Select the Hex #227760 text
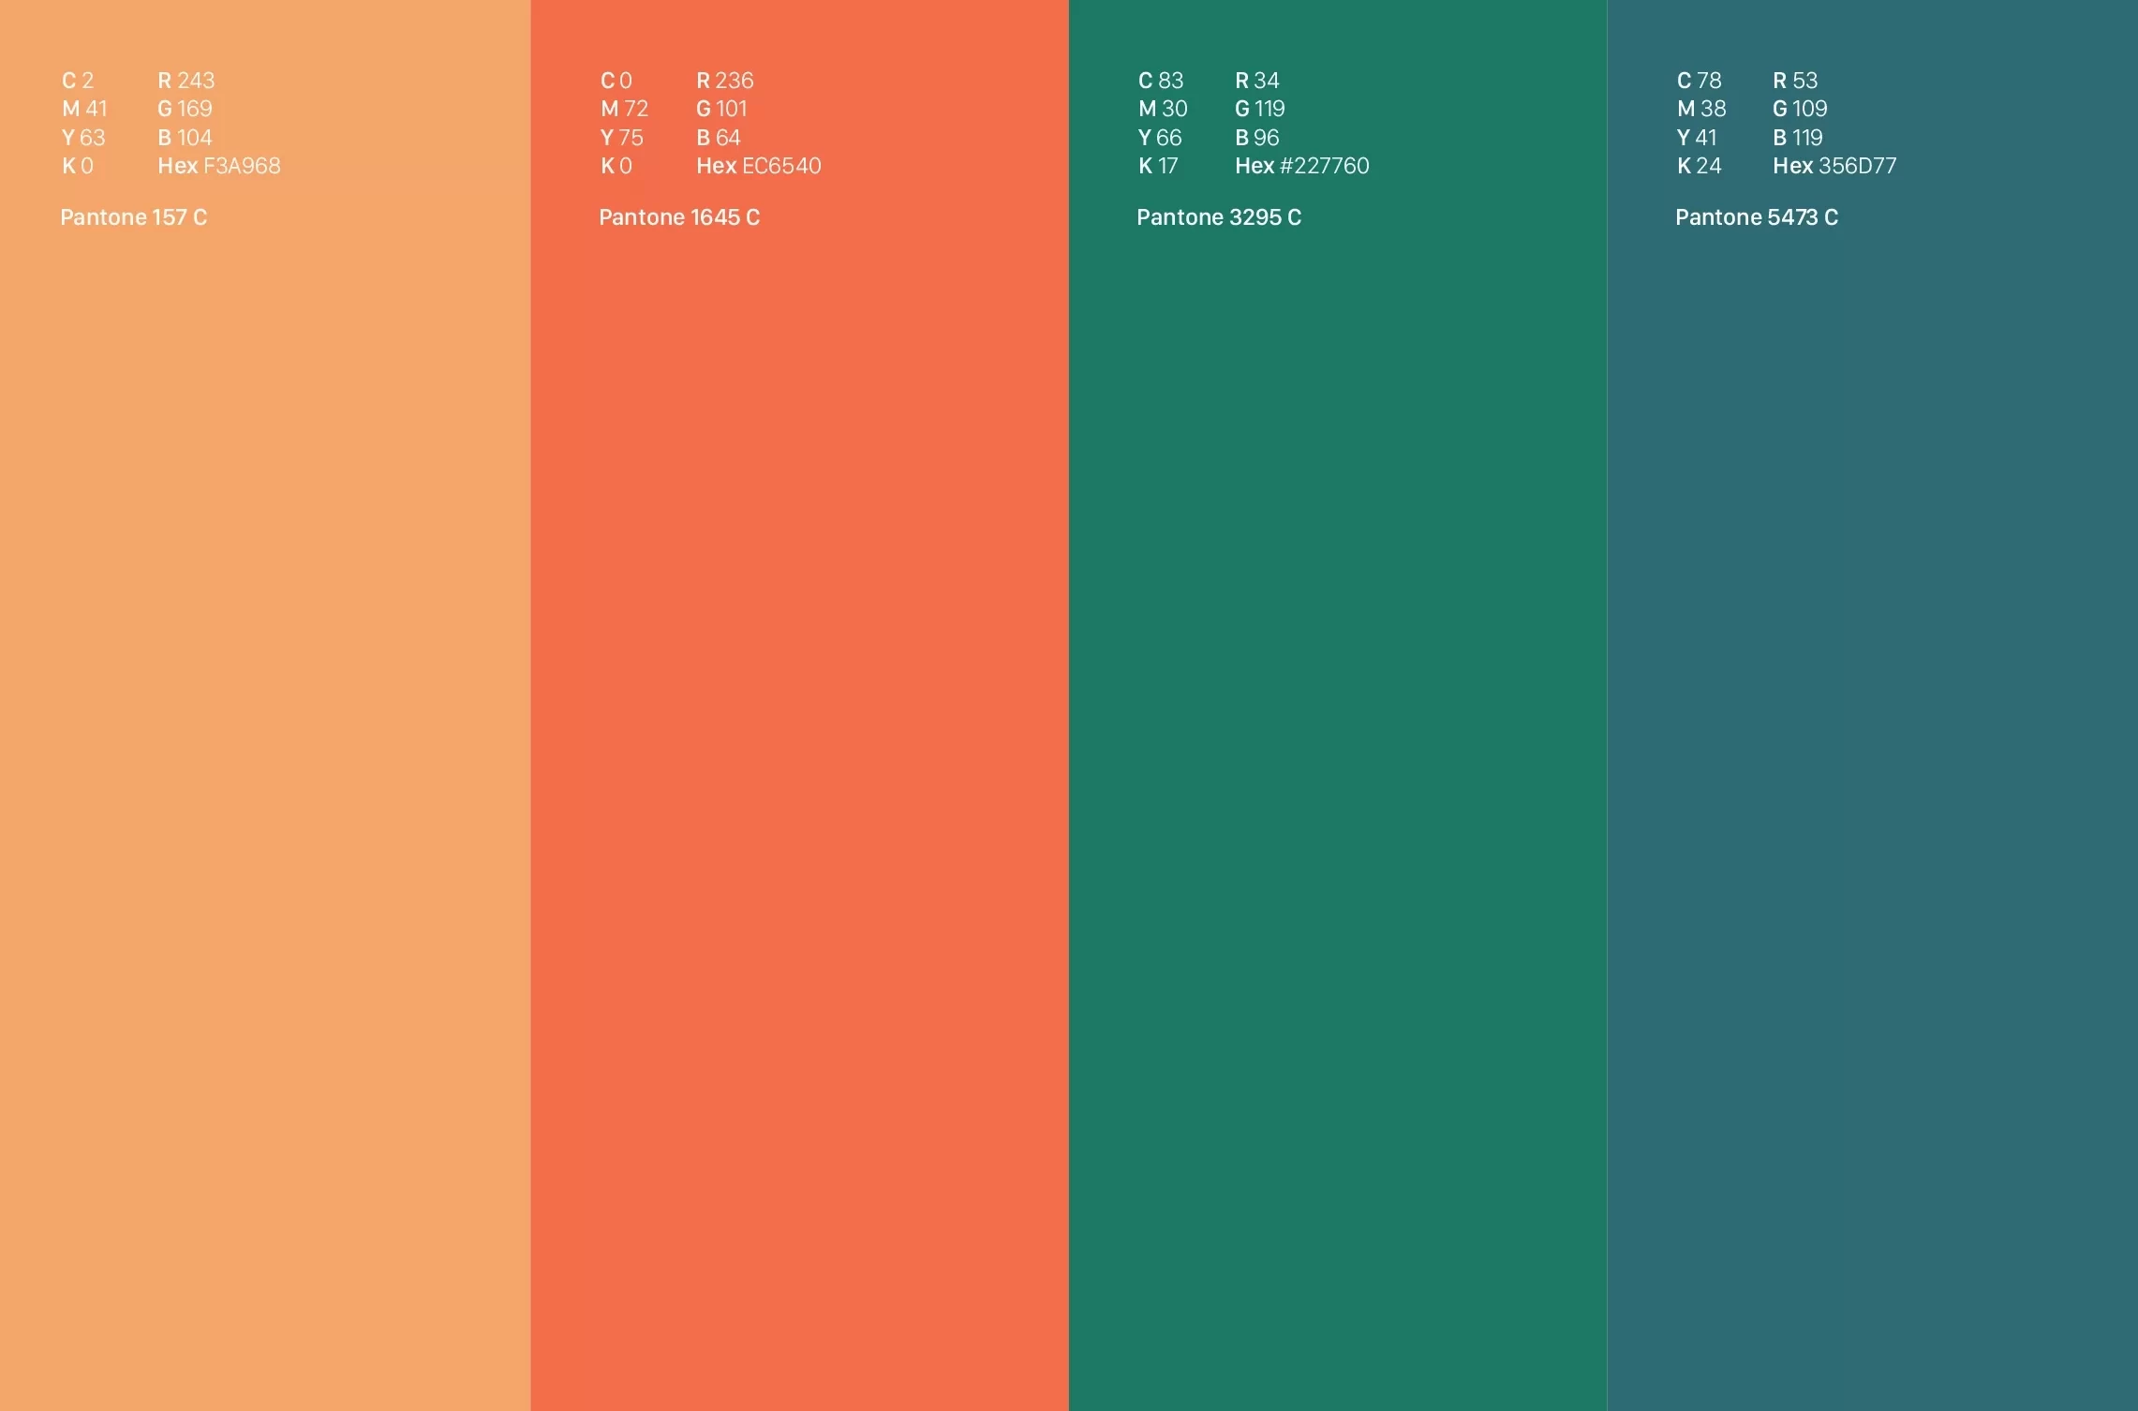Image resolution: width=2138 pixels, height=1411 pixels. (1301, 166)
